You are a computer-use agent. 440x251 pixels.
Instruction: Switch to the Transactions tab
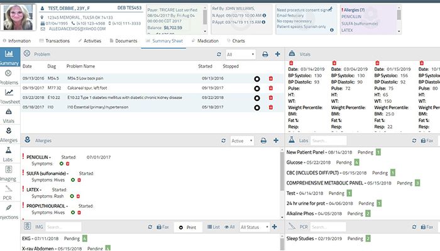(55, 41)
